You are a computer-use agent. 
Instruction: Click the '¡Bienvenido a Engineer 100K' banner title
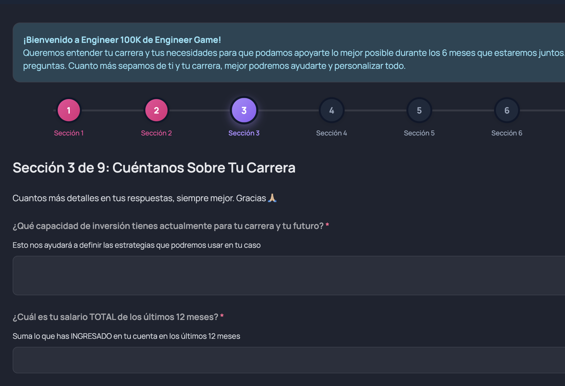(122, 40)
